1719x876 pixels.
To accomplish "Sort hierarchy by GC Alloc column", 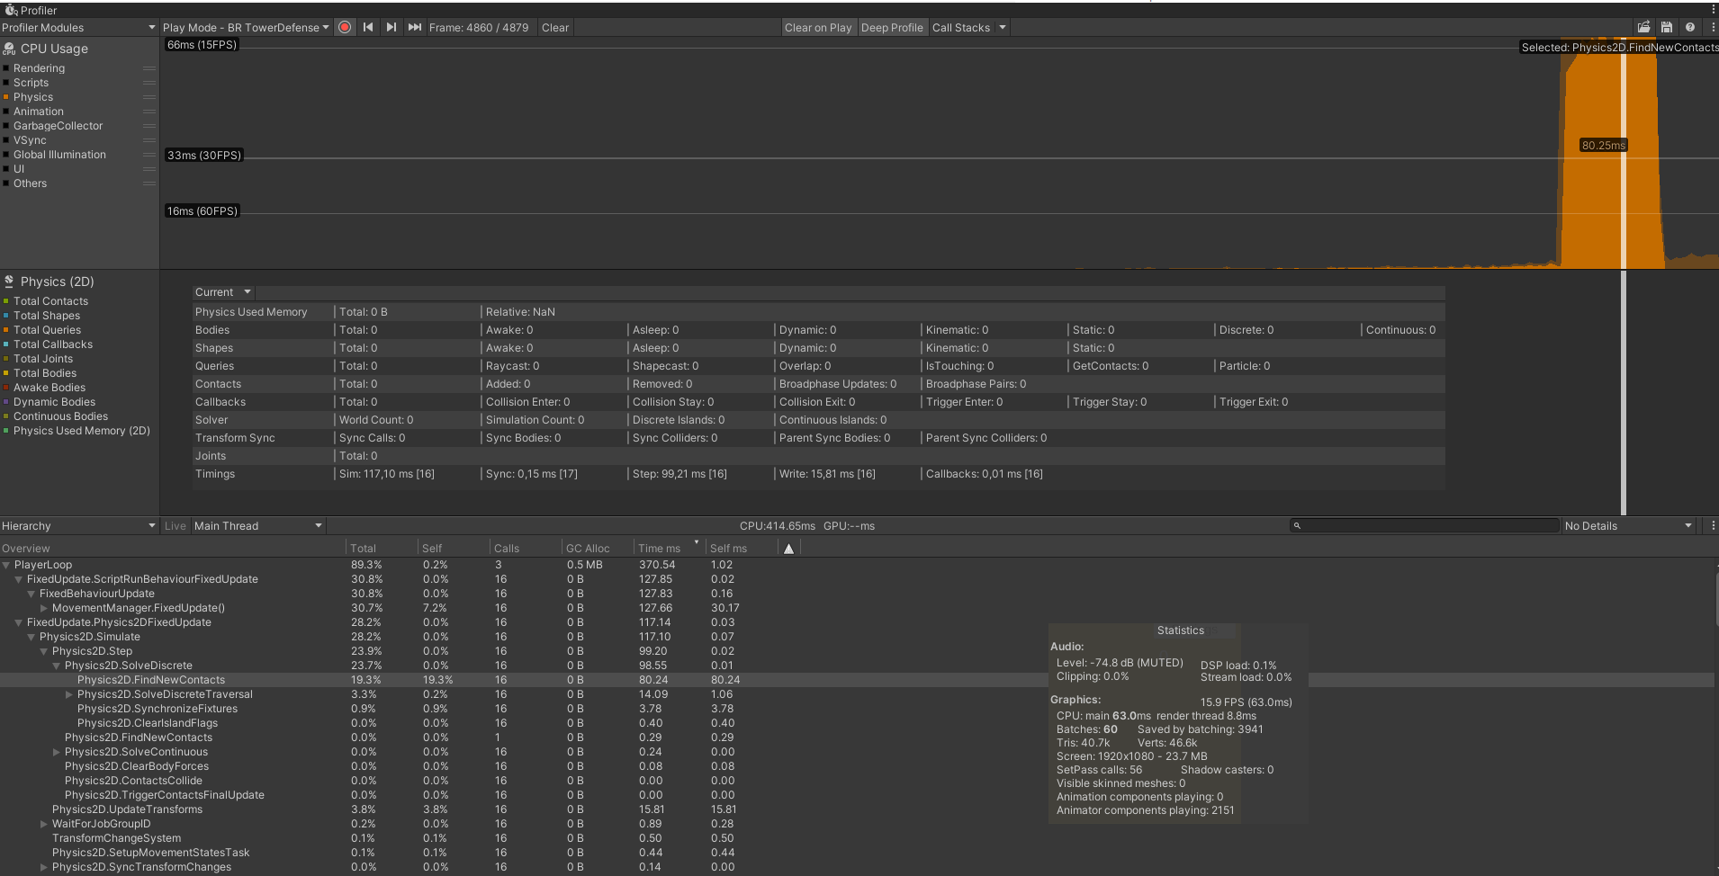I will [x=588, y=549].
